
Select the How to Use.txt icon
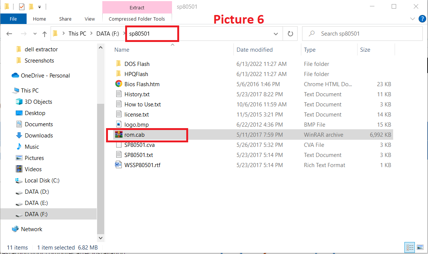click(119, 104)
